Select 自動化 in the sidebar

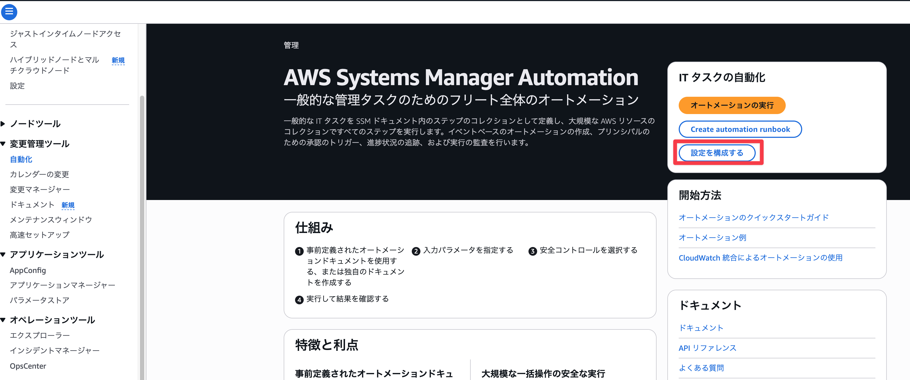coord(21,159)
